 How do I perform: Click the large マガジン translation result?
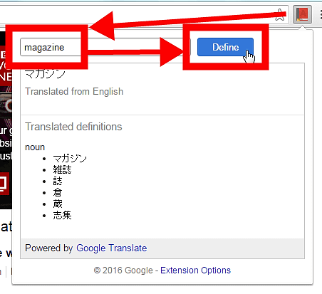click(45, 74)
